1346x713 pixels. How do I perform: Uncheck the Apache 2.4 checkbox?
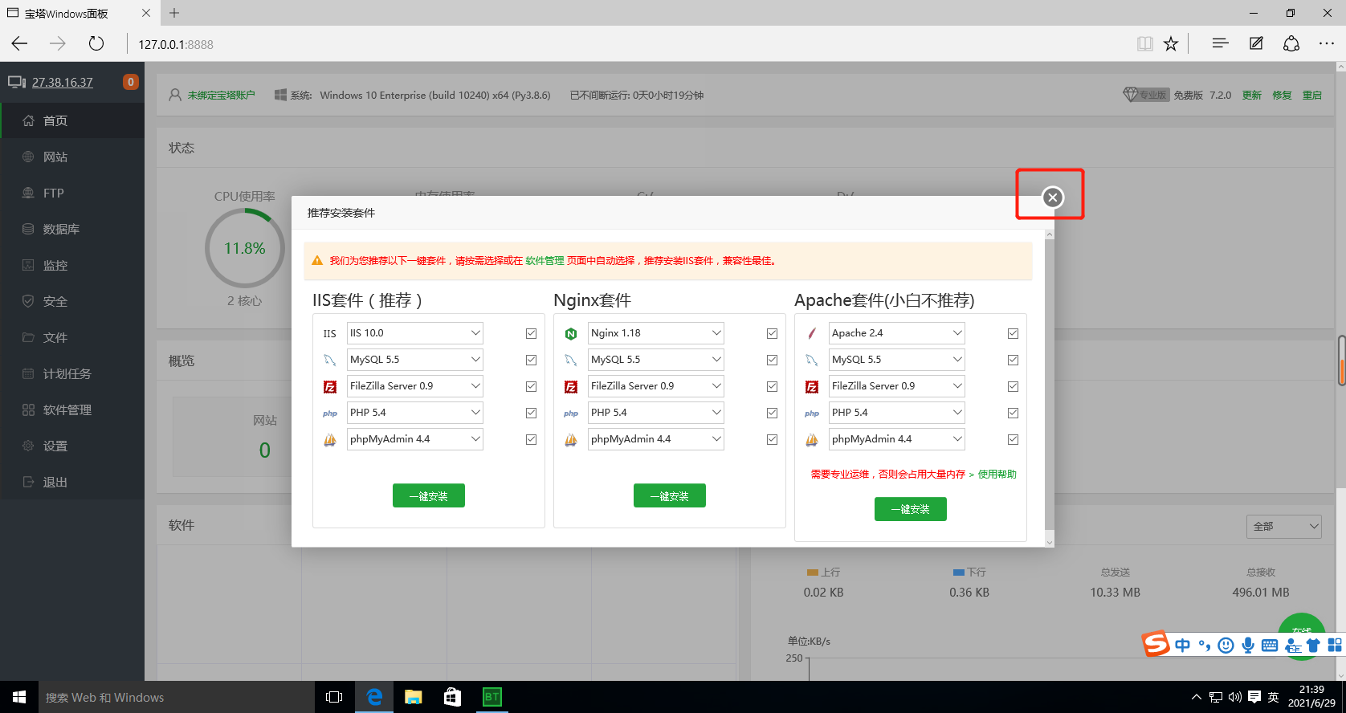point(1013,333)
